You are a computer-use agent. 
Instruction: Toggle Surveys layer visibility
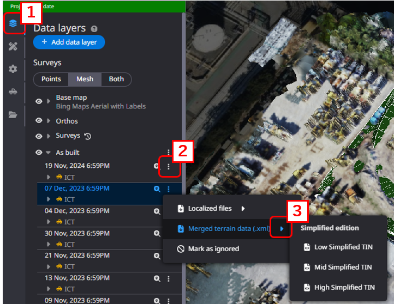tap(39, 136)
